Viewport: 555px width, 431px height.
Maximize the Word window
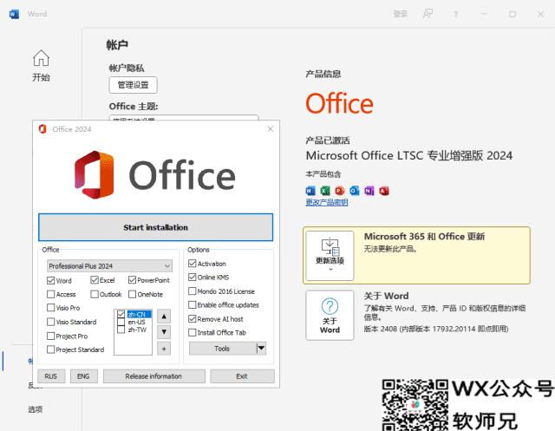click(x=513, y=14)
